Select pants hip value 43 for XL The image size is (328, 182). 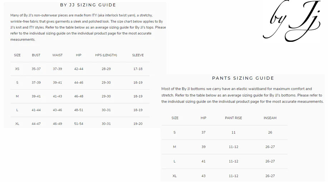pos(204,176)
